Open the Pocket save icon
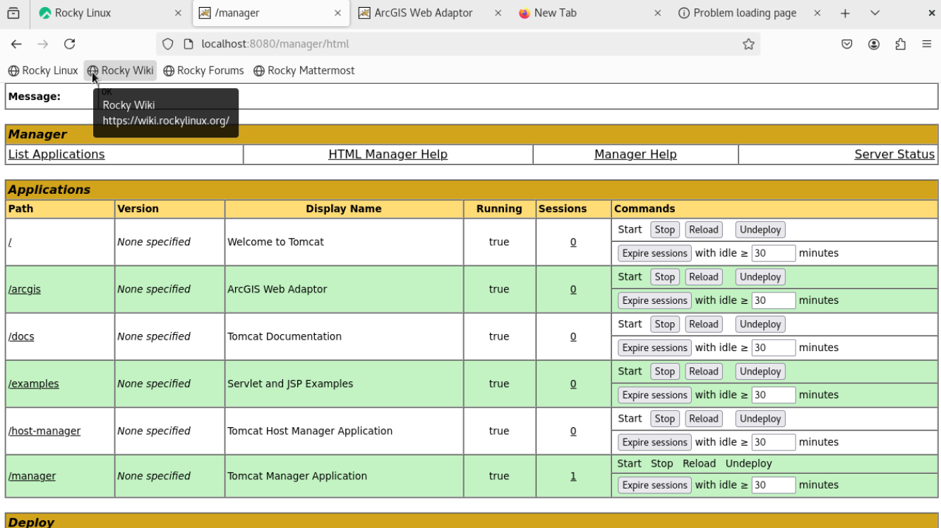Screen dimensions: 941x528 coord(847,44)
